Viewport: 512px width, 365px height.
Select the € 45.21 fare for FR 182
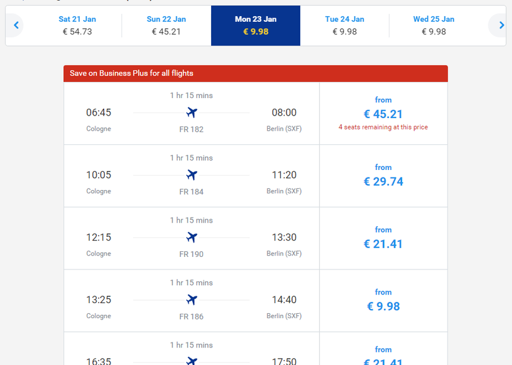coord(383,114)
